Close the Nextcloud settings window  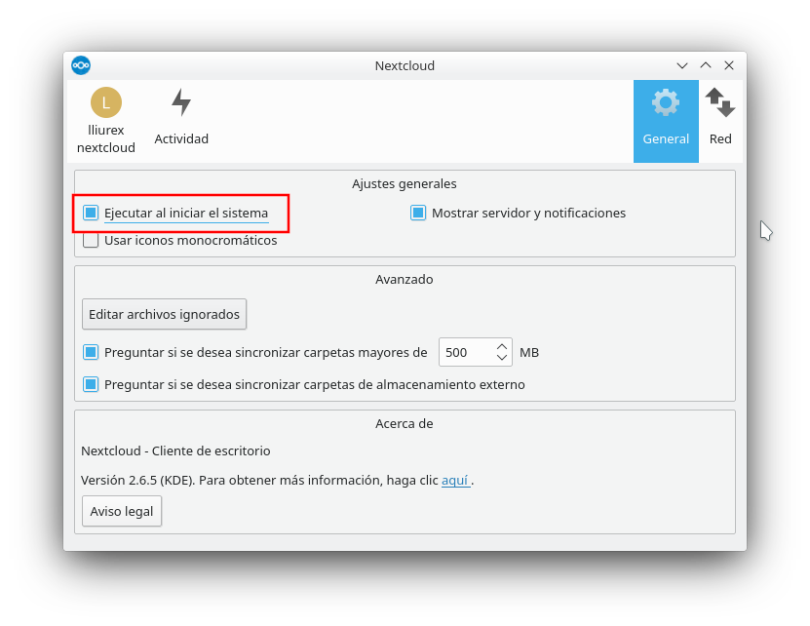tap(729, 65)
